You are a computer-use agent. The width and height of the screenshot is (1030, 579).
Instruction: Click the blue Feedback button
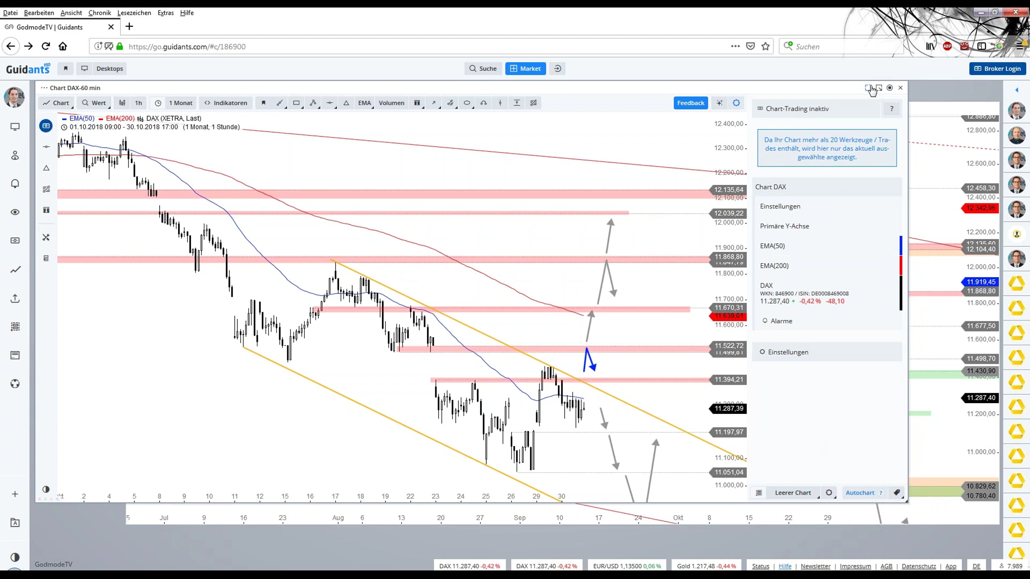point(691,103)
